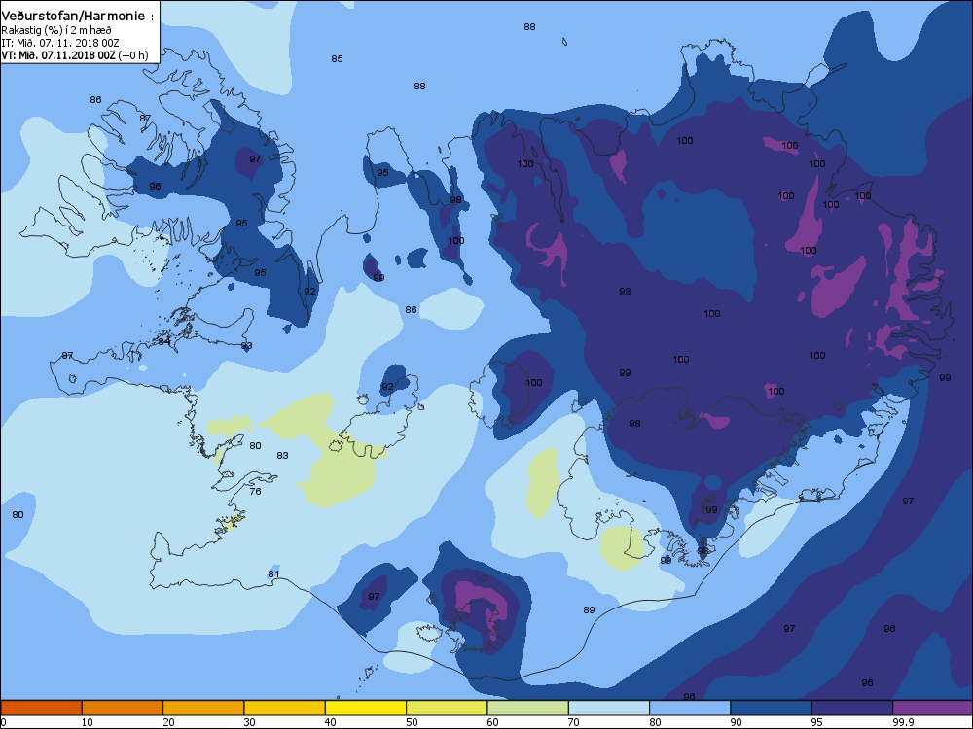
Task: Click the 70–80 pale blue legend swatch
Action: (x=609, y=708)
